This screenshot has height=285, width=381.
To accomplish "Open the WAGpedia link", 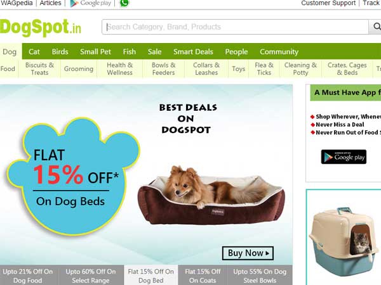I will (x=17, y=3).
